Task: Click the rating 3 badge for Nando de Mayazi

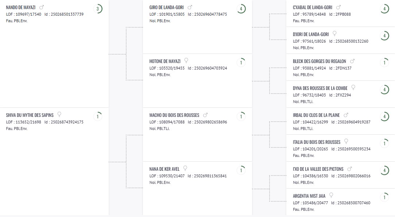Action: click(x=97, y=9)
